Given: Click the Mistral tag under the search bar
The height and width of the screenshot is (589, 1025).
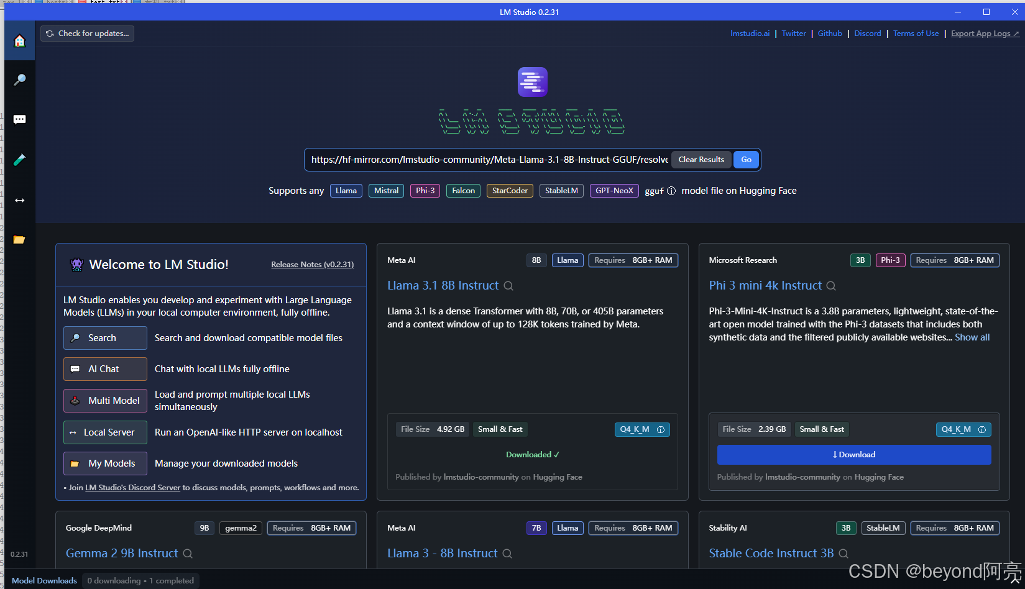Looking at the screenshot, I should pos(386,191).
